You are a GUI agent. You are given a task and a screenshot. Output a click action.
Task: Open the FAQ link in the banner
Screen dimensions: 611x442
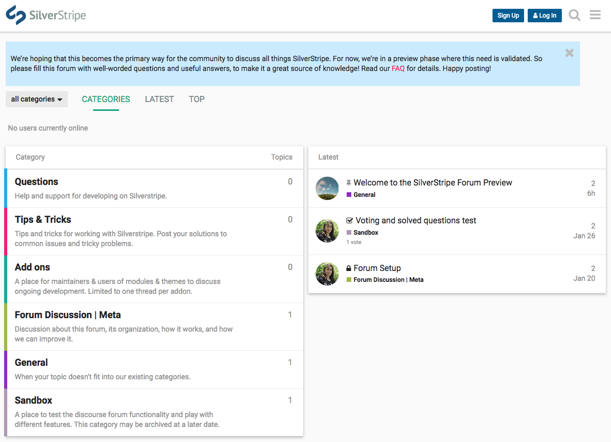[x=398, y=68]
